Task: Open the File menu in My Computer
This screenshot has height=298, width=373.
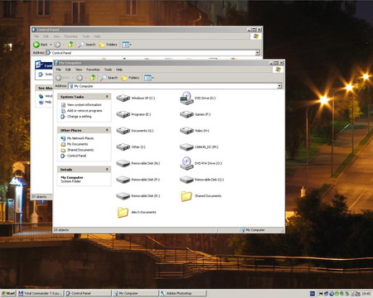Action: (59, 70)
